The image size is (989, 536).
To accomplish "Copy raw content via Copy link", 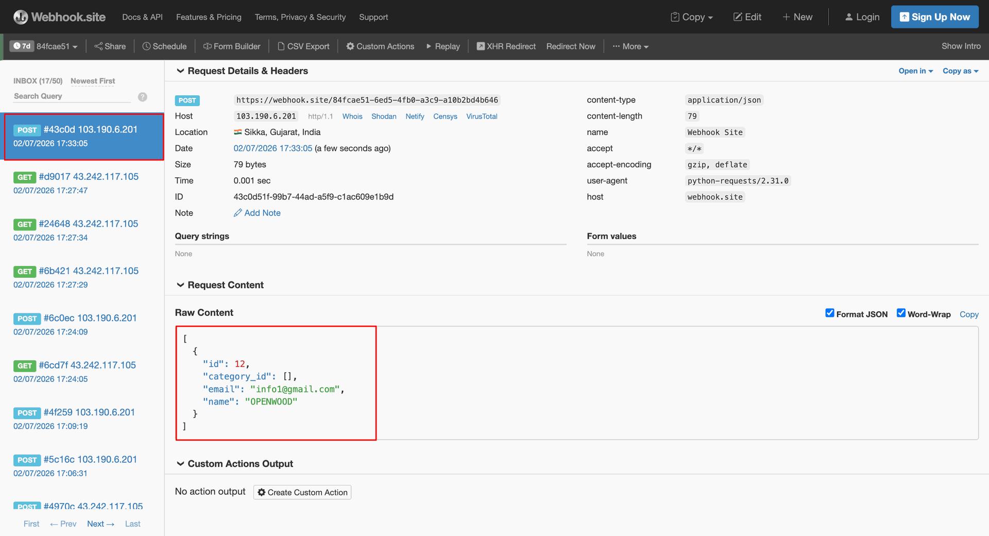I will pos(969,314).
